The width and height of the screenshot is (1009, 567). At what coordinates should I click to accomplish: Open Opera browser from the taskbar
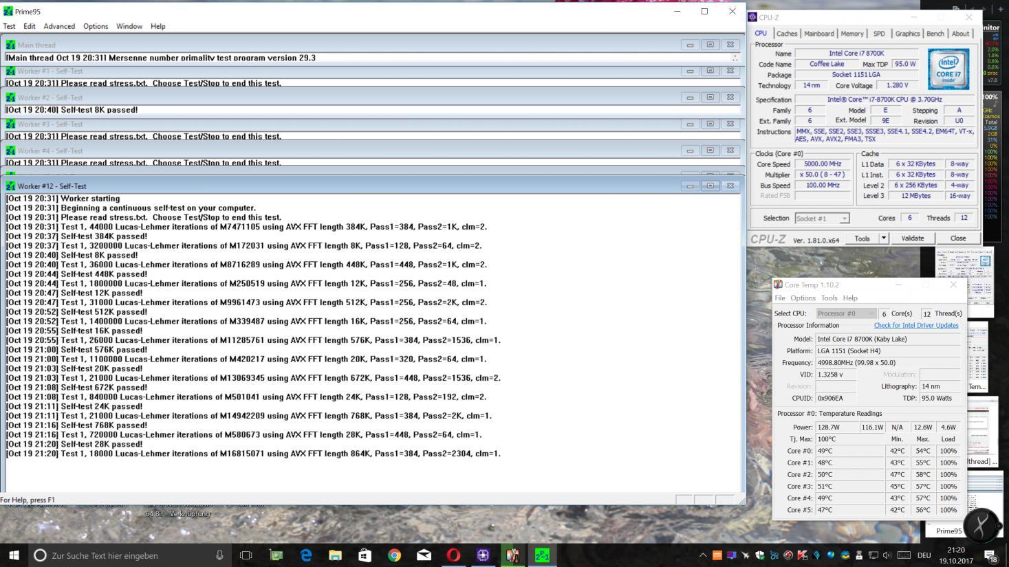pyautogui.click(x=453, y=555)
